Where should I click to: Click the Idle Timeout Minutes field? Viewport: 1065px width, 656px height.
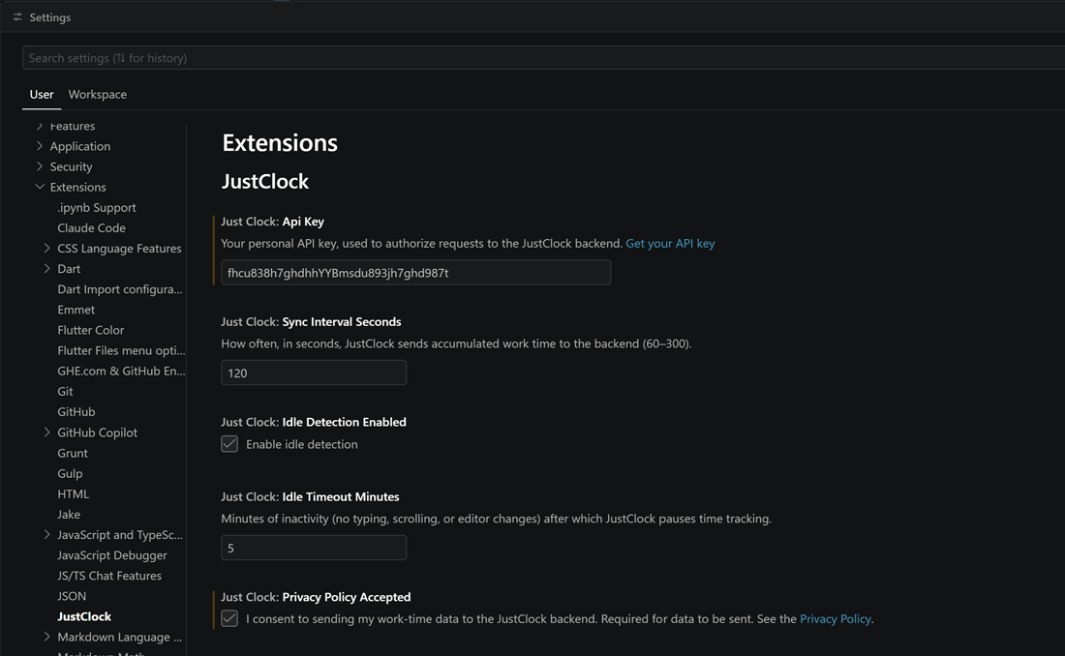pyautogui.click(x=314, y=548)
